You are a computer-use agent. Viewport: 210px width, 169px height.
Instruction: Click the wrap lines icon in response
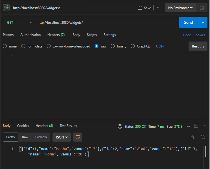point(78,137)
